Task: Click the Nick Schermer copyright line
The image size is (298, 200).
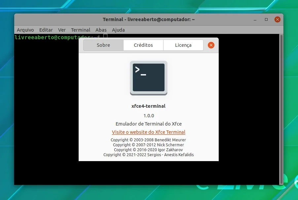Action: pyautogui.click(x=148, y=145)
